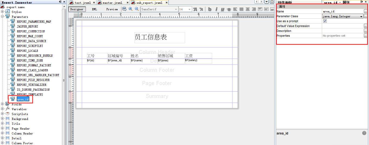
Task: Open the Parameter Class dropdown
Action: [x=361, y=16]
